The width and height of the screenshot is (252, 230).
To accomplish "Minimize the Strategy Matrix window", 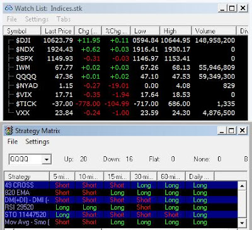I will pos(222,130).
